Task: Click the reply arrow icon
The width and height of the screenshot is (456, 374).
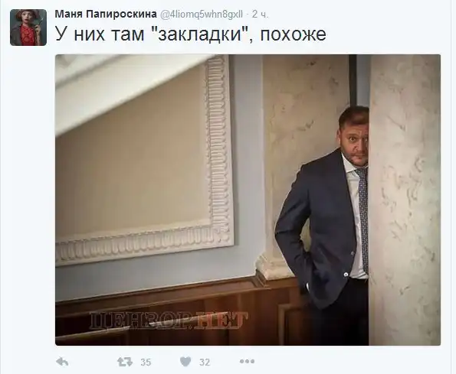Action: [x=61, y=362]
